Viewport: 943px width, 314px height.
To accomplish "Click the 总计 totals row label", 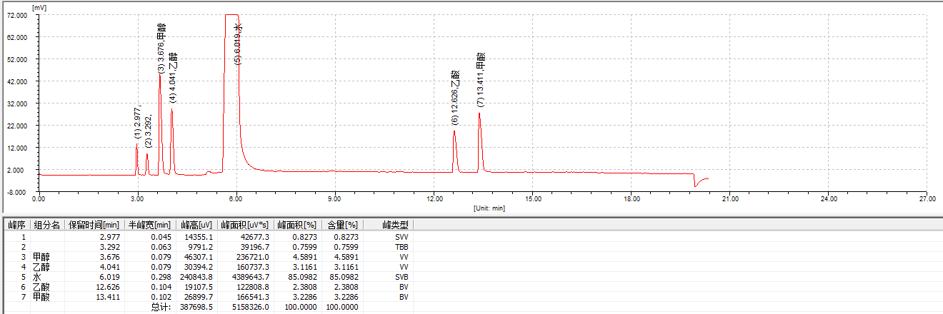I will click(161, 306).
